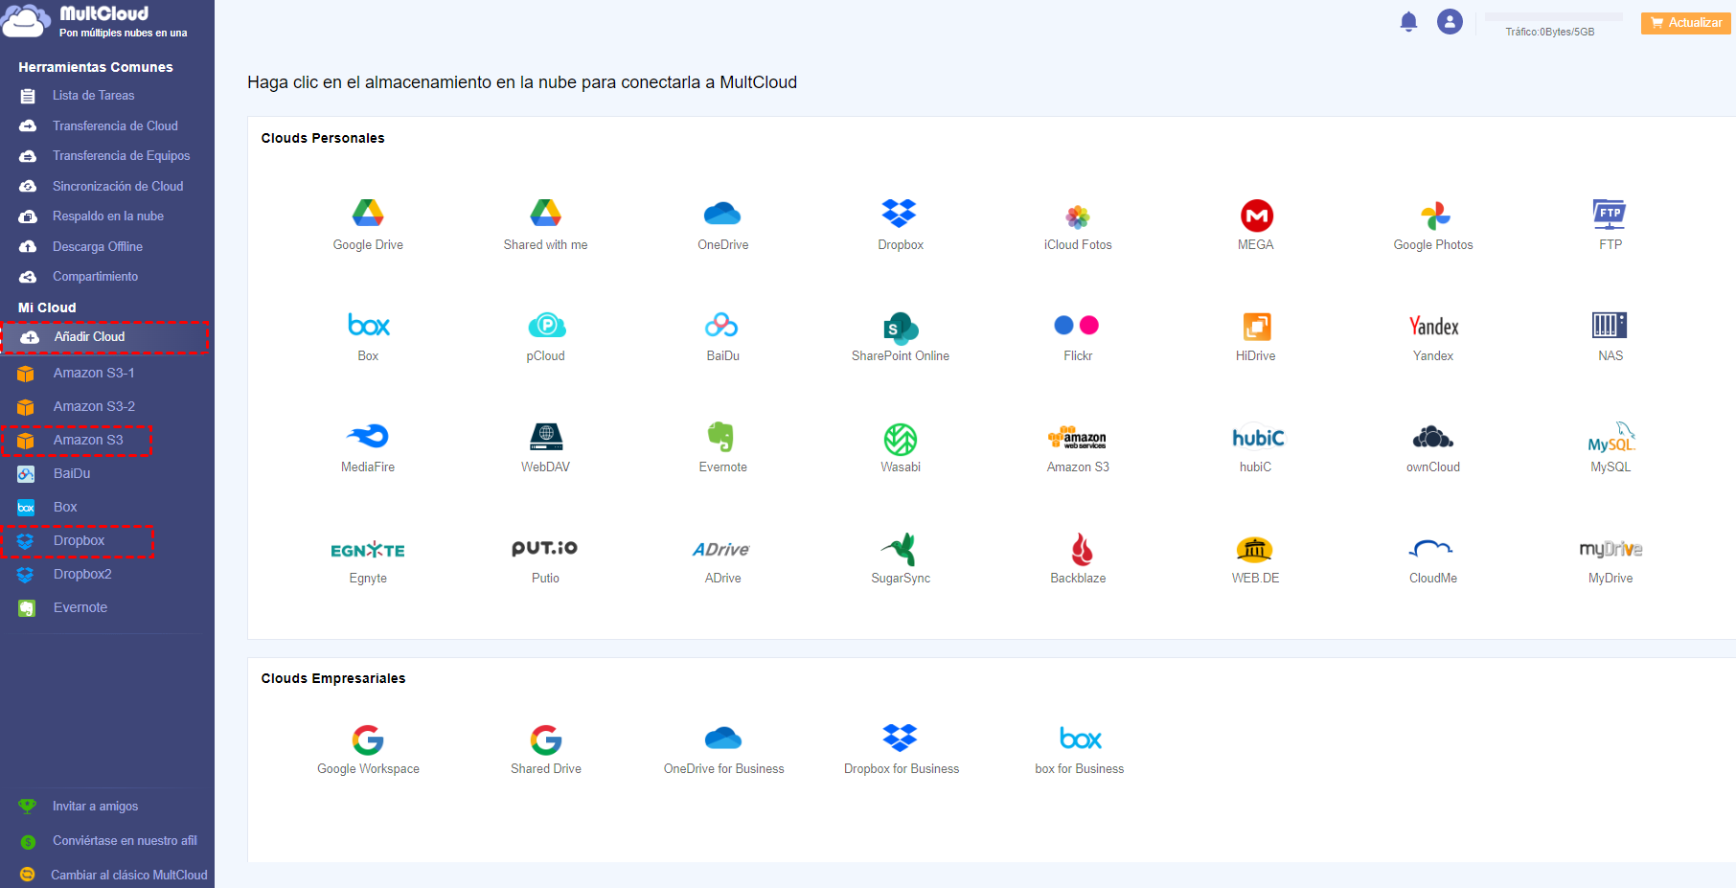
Task: Connect Google Workspace business cloud
Action: tap(368, 750)
